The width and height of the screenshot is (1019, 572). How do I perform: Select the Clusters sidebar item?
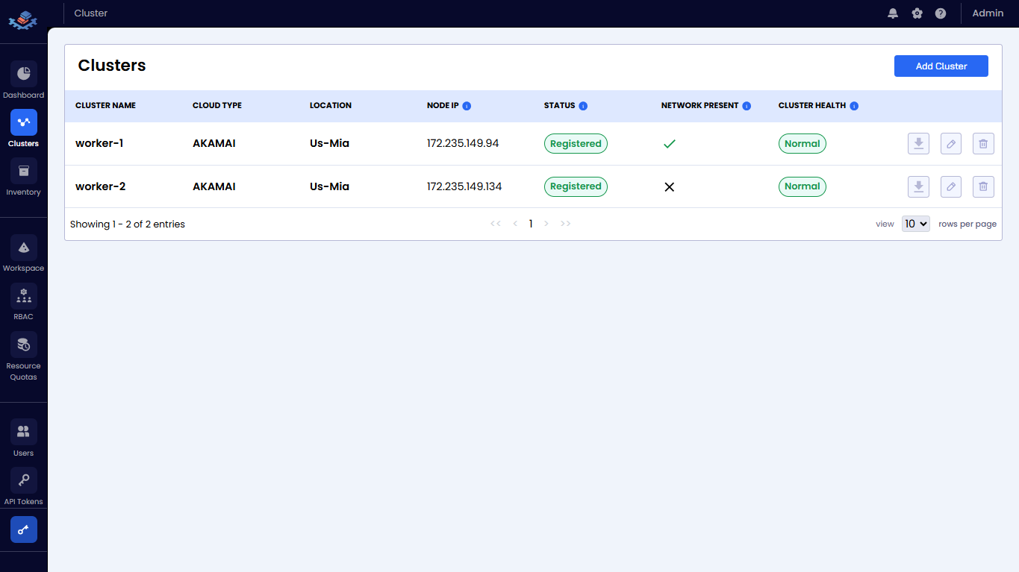point(24,122)
